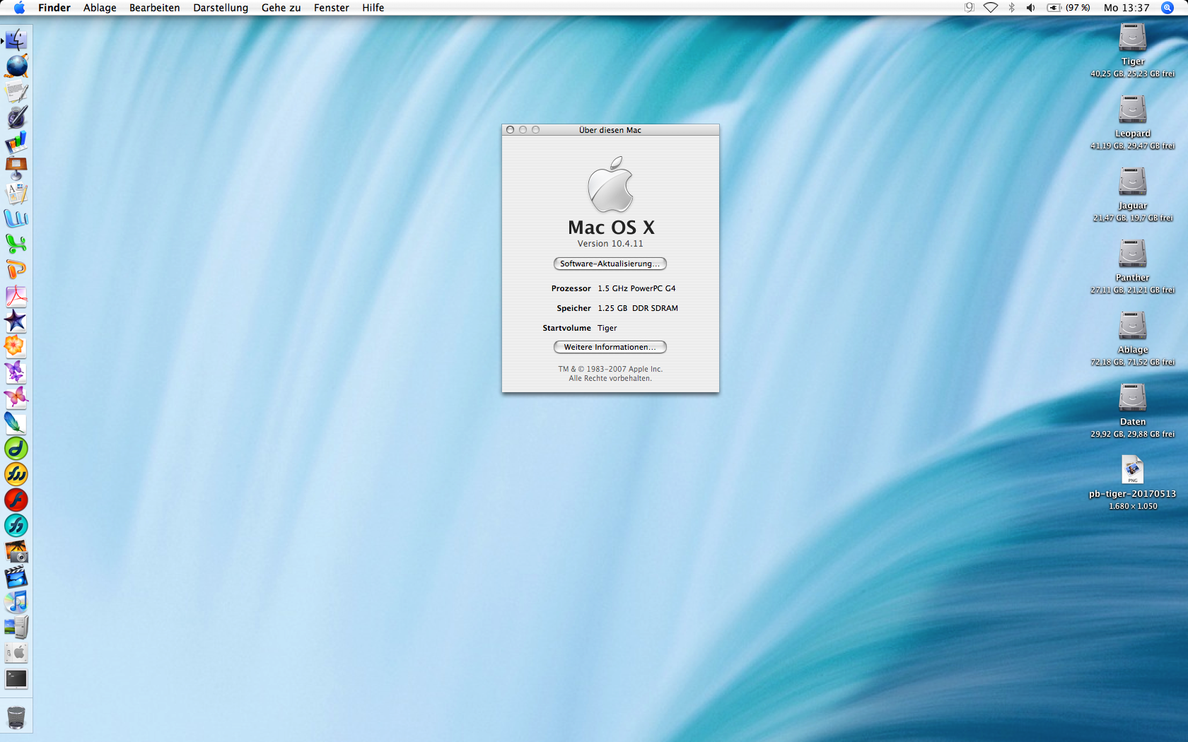Open the Gehe zu menu
Screen dimensions: 1188x742
[281, 8]
